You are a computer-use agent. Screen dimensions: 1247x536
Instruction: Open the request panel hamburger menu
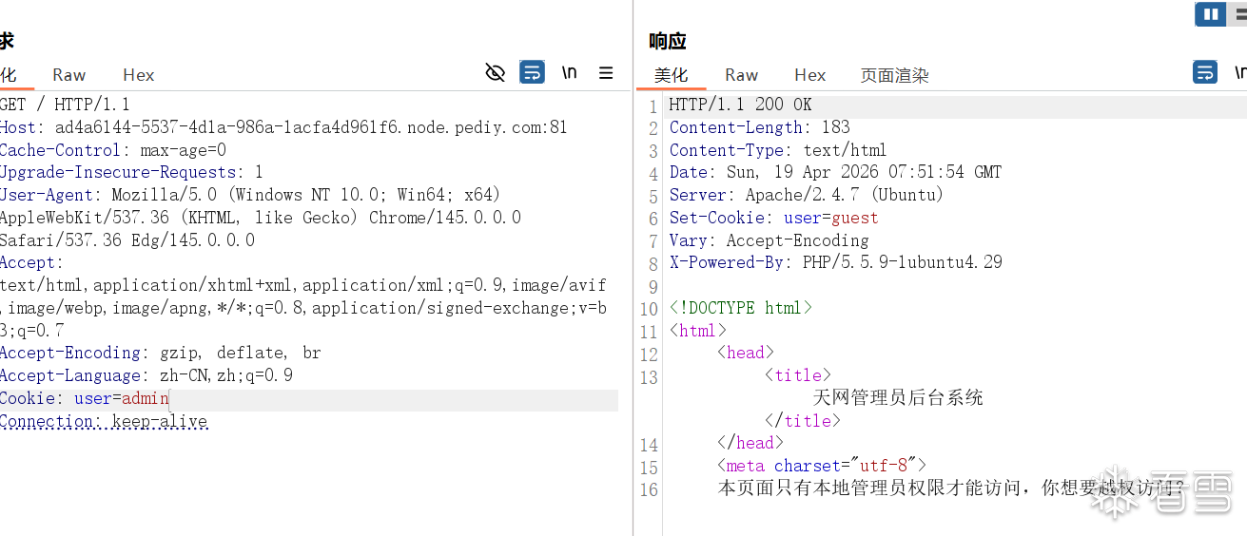tap(606, 72)
